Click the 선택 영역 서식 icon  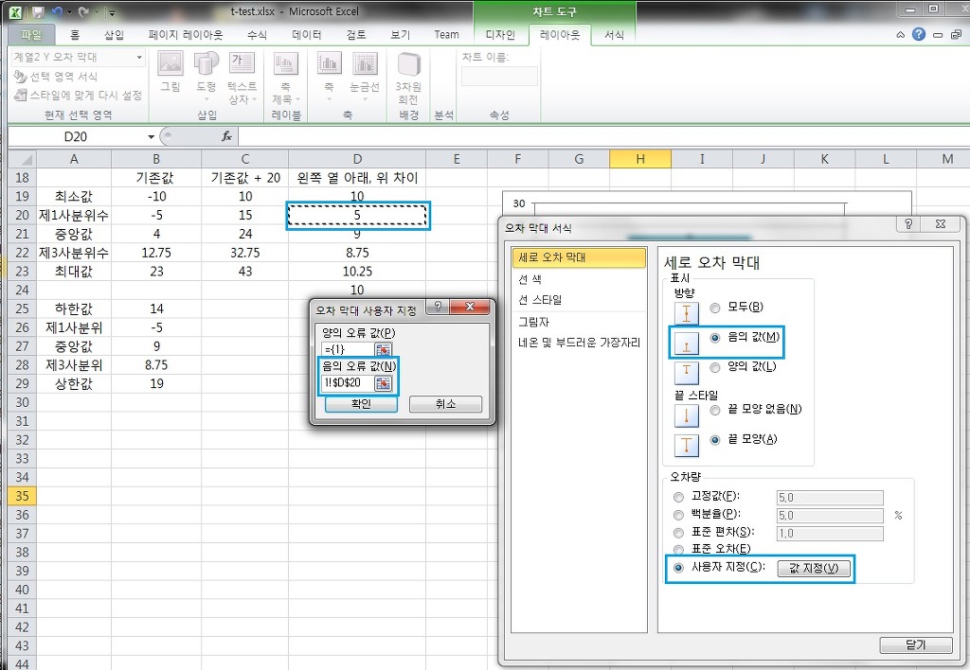(21, 77)
